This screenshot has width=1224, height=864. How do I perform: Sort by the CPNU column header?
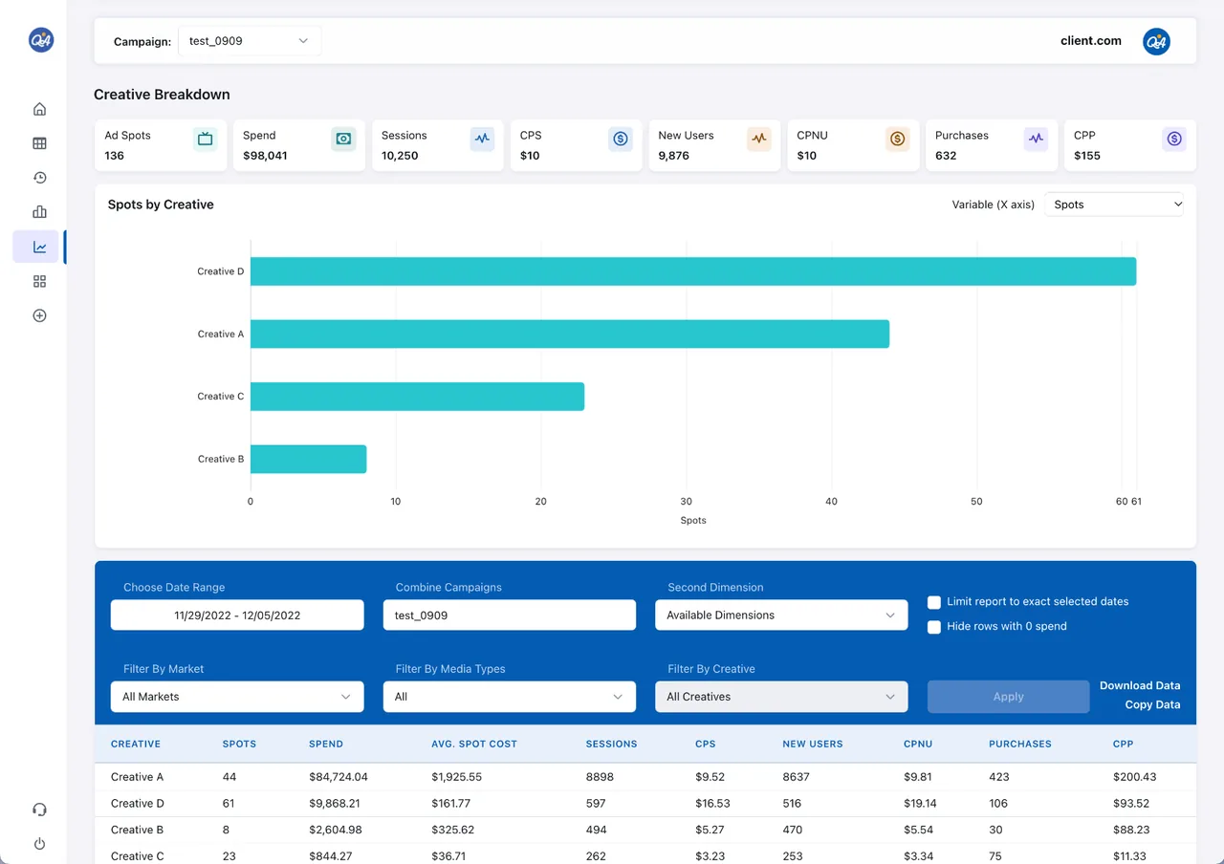click(x=918, y=744)
